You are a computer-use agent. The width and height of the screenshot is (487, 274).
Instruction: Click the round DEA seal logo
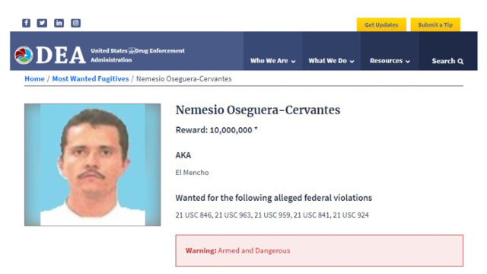(x=24, y=56)
